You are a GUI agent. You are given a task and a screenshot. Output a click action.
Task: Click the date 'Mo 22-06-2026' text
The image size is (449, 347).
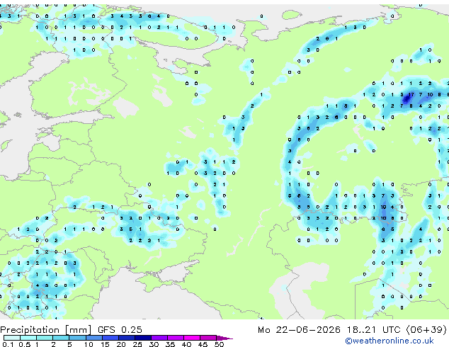pyautogui.click(x=300, y=330)
